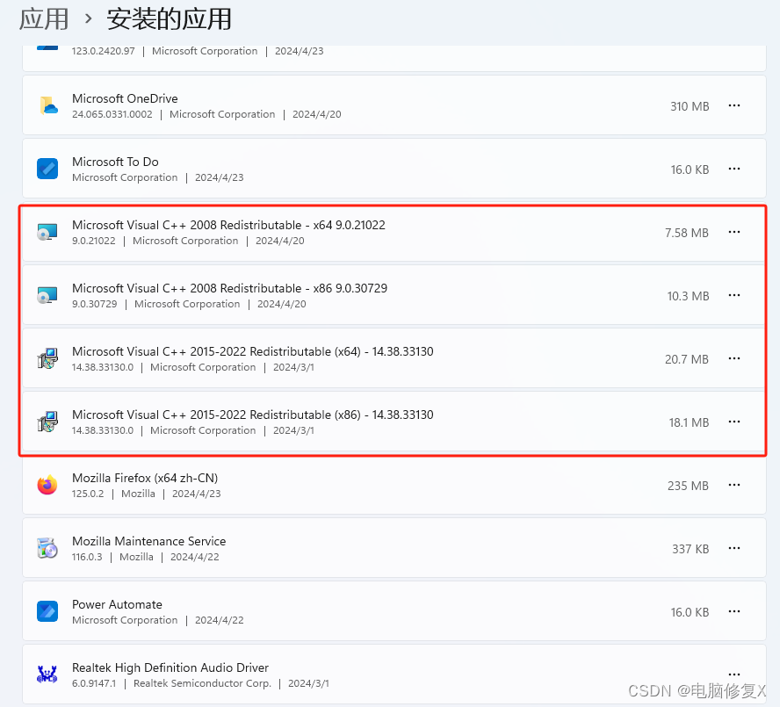Click the Mozilla Firefox icon
780x707 pixels.
pos(47,485)
